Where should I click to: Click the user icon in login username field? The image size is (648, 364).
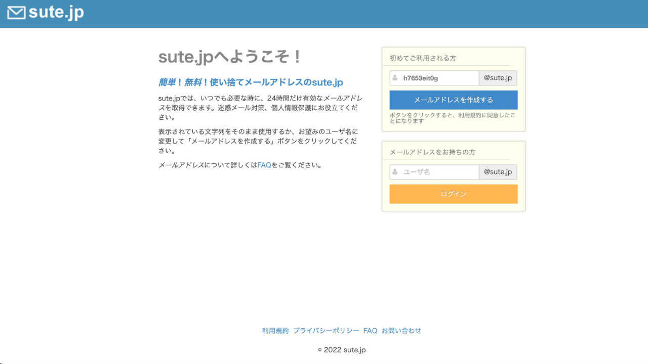tap(395, 172)
